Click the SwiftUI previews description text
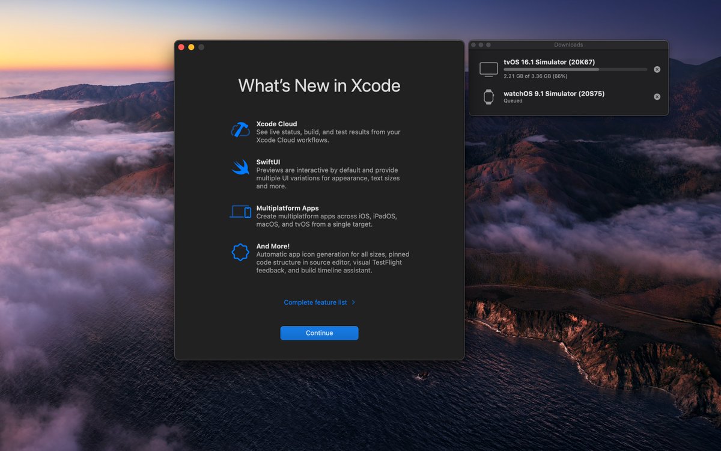The width and height of the screenshot is (721, 451). (328, 178)
